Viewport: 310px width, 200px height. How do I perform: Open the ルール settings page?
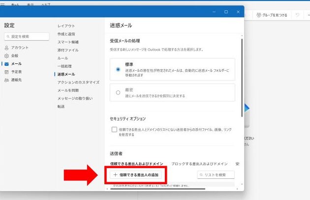pyautogui.click(x=62, y=58)
